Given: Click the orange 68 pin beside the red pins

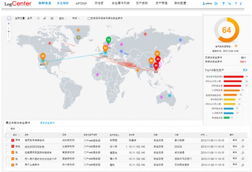Looking at the screenshot, I should pos(151,61).
